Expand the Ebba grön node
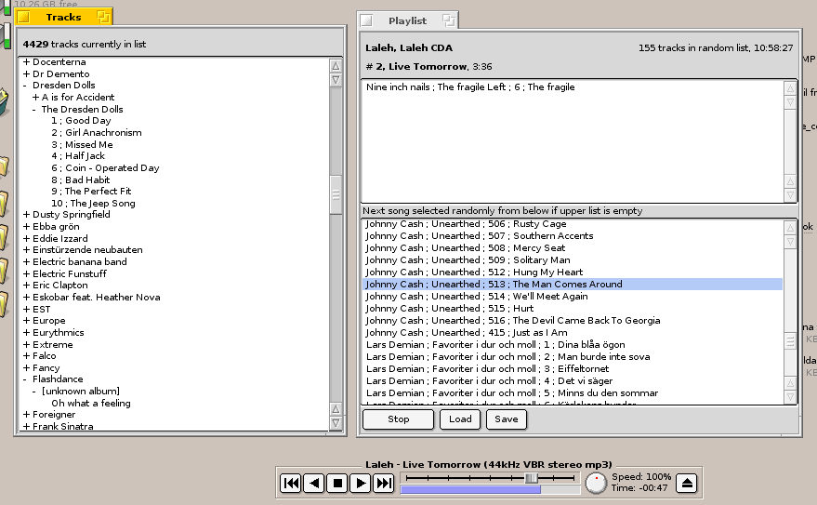 point(26,227)
